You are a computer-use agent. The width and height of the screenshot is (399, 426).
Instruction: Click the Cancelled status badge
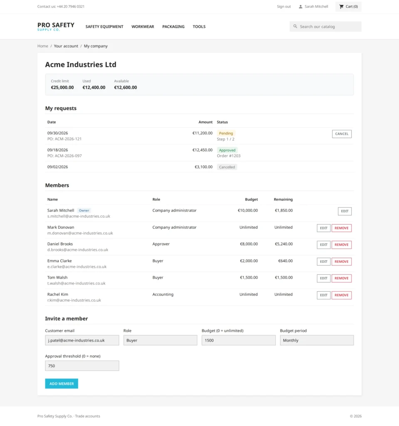tap(227, 167)
